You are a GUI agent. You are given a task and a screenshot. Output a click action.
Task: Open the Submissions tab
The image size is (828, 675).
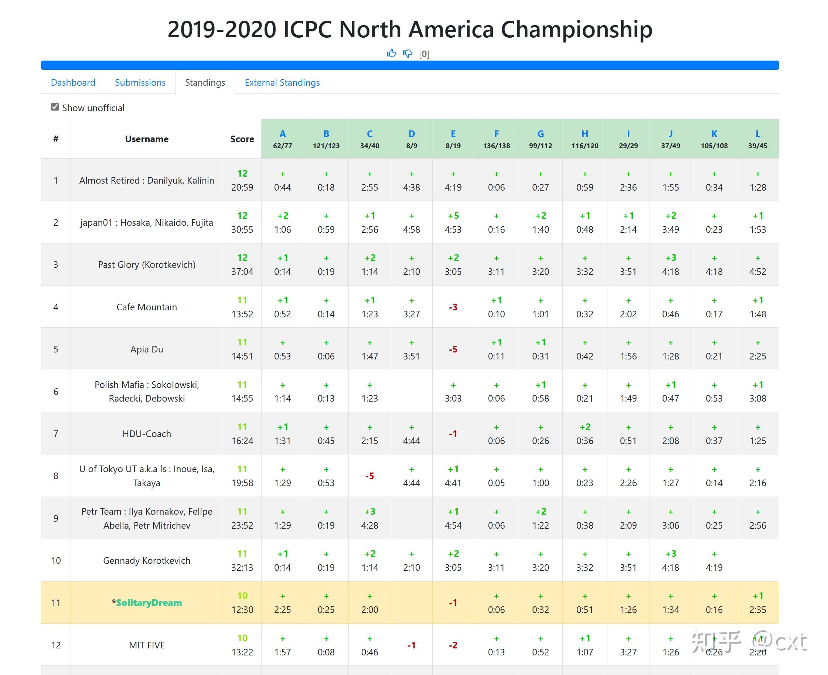(x=140, y=82)
